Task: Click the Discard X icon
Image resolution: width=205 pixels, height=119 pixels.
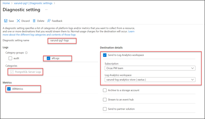Action: [18, 21]
